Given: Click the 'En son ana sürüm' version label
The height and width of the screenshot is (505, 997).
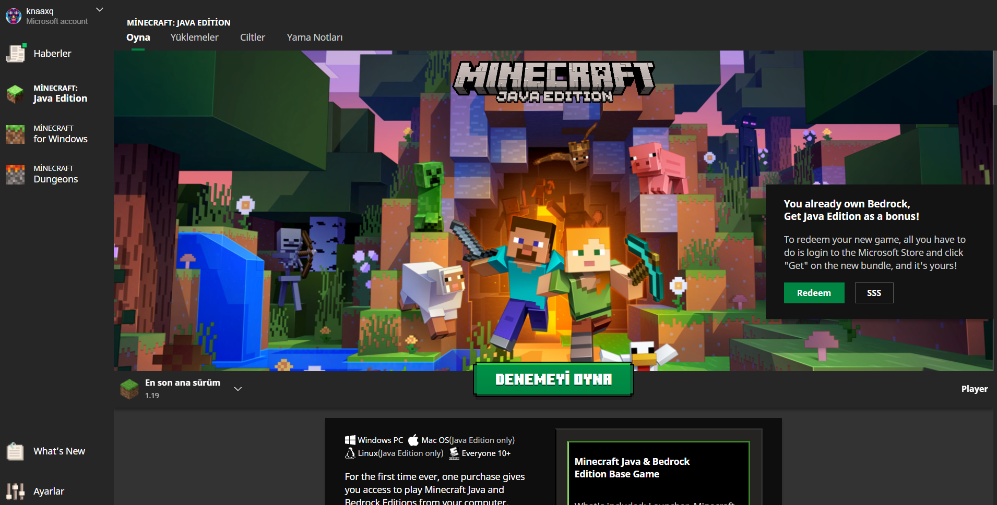Looking at the screenshot, I should pyautogui.click(x=183, y=383).
